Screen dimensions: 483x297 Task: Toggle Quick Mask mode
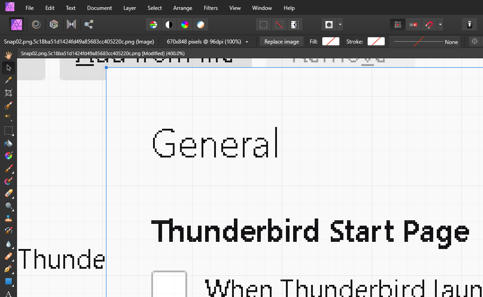329,25
